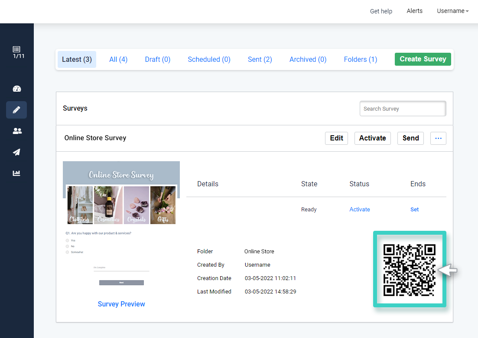The image size is (478, 338).
Task: Switch to the Draft (0) tab
Action: pos(158,59)
